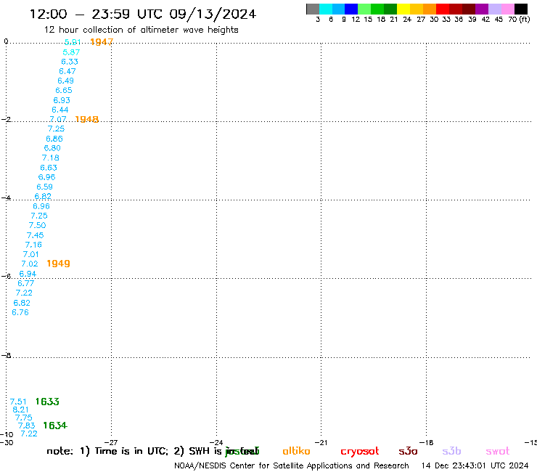The width and height of the screenshot is (537, 472).
Task: Click the wave height value 6.59
Action: [44, 187]
